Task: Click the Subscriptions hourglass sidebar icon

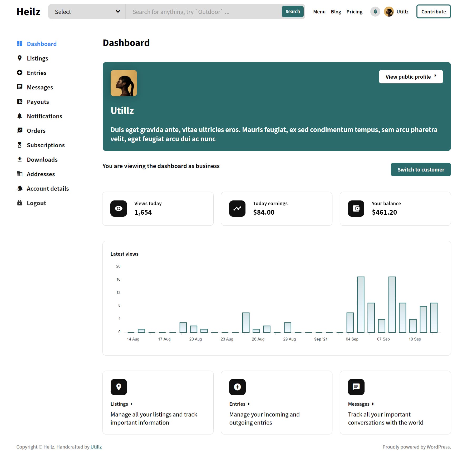Action: click(x=19, y=145)
